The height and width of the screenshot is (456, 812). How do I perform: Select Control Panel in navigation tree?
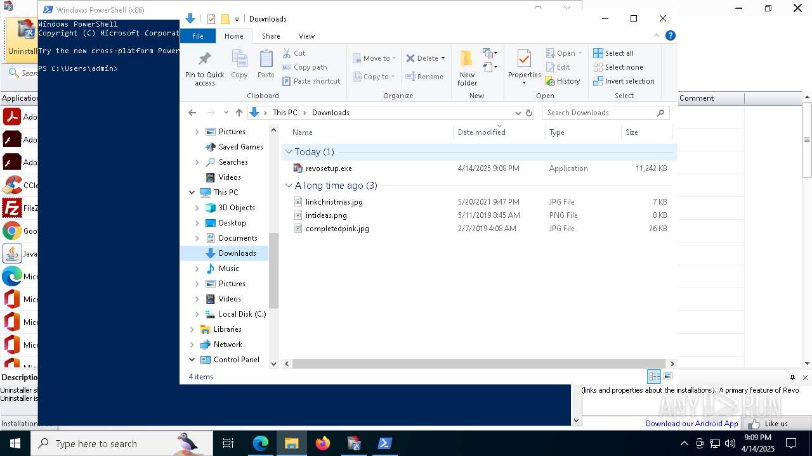[237, 360]
